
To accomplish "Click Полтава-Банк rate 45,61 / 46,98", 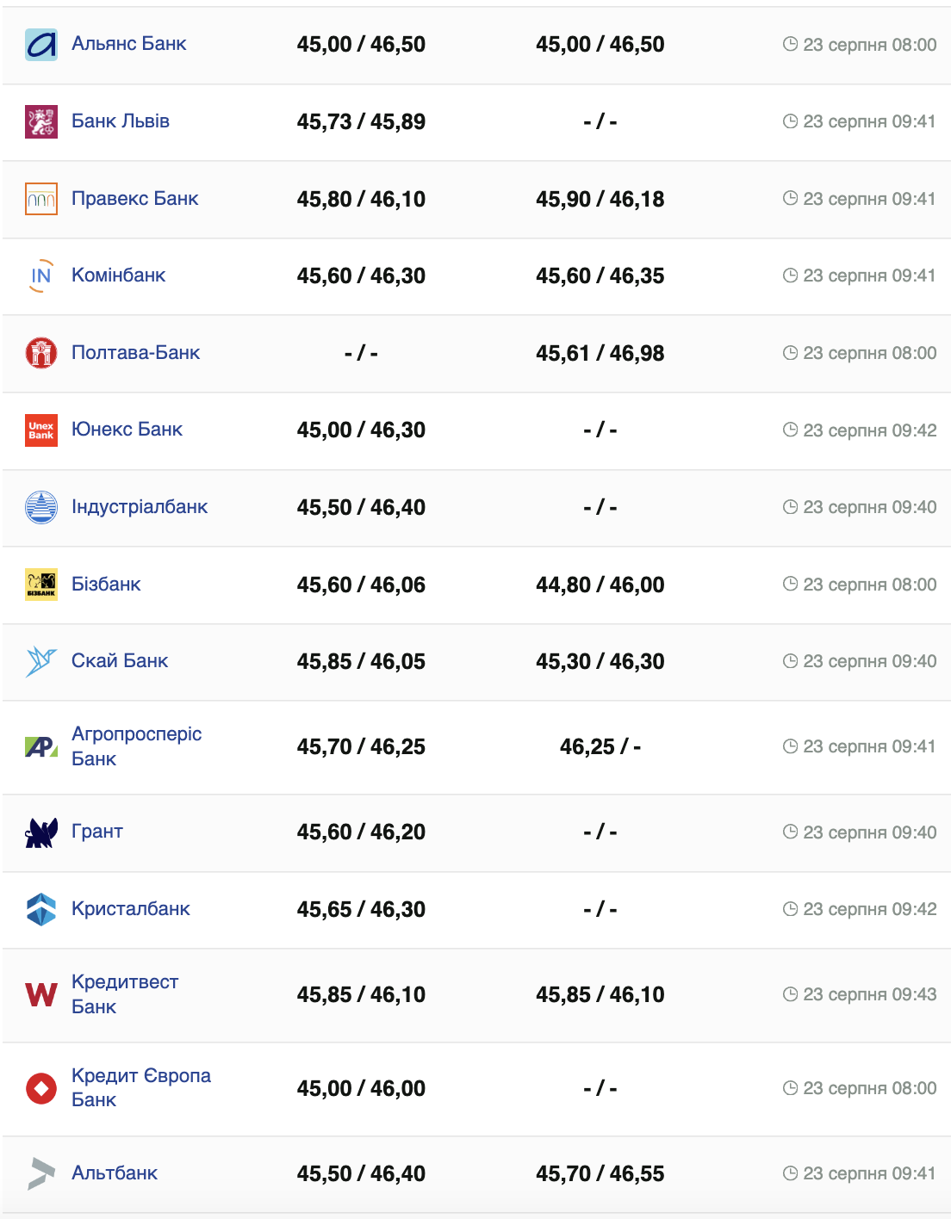I will tap(600, 353).
